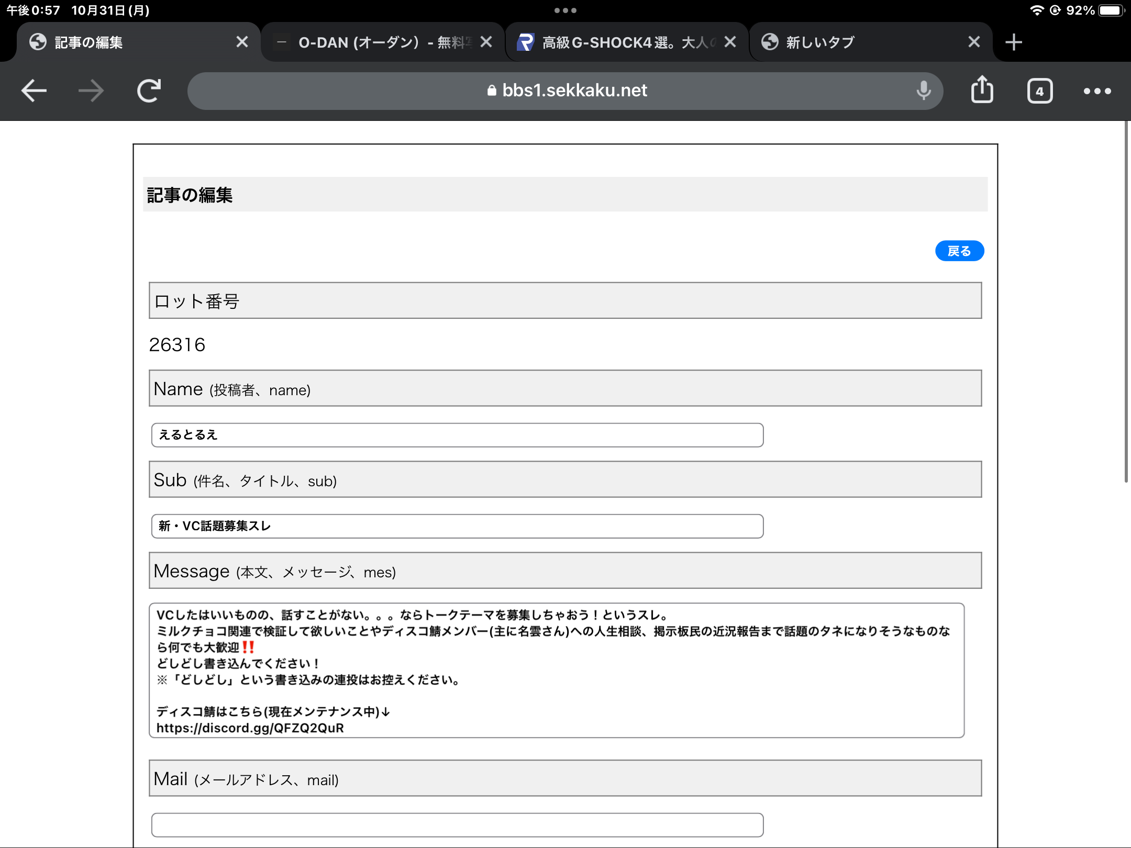Click the bbs1.sekkaku.net address bar
1131x848 pixels.
(x=565, y=91)
